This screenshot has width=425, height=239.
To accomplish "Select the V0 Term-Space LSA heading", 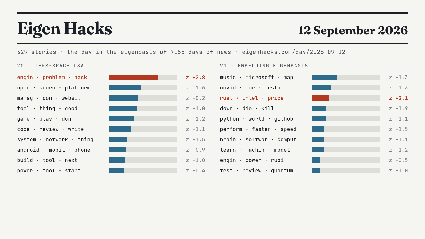I will (50, 66).
